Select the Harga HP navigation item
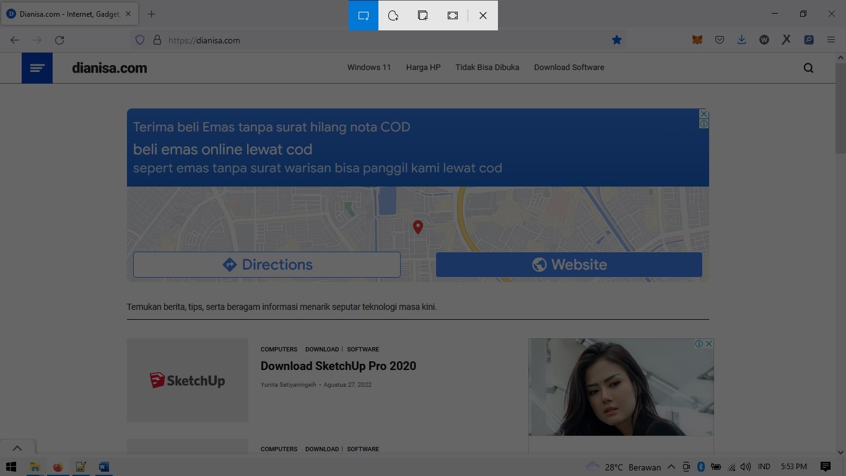 click(x=423, y=68)
